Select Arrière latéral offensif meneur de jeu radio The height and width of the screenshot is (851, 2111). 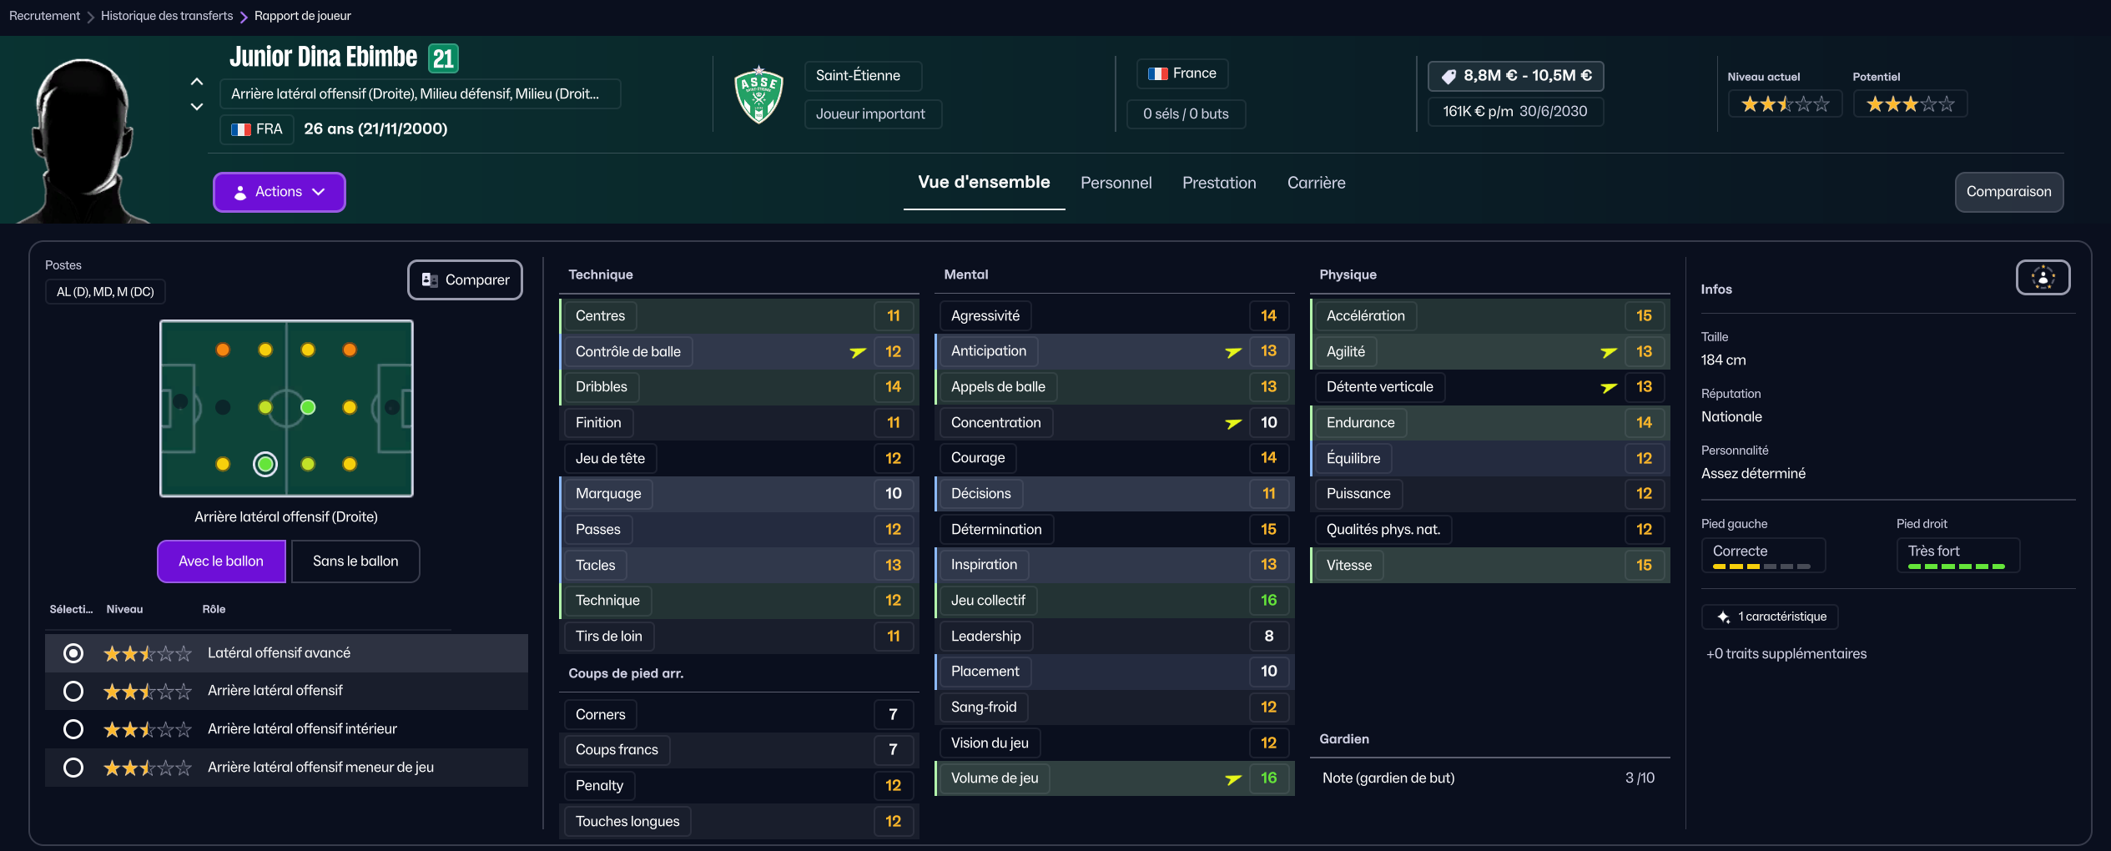point(73,768)
